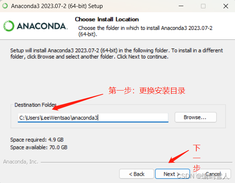Image resolution: width=235 pixels, height=183 pixels.
Task: Go to the next step with Next >
Action: pos(172,174)
